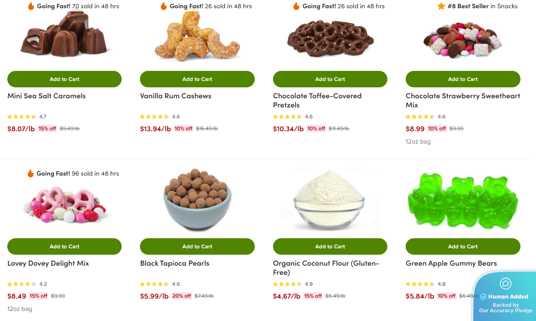Screen dimensions: 536x321
Task: Add Mini Sea Salt Caramels to cart
Action: pyautogui.click(x=64, y=79)
